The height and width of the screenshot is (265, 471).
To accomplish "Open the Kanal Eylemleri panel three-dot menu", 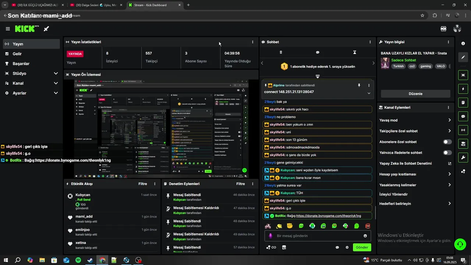I will coord(448,107).
